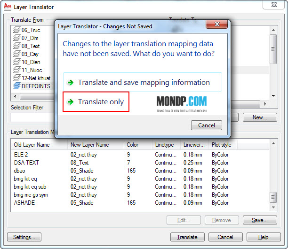Click Translate To list scroll up arrow
This screenshot has height=249, width=288.
click(x=273, y=30)
